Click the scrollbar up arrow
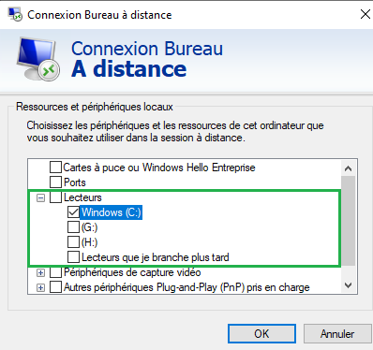This screenshot has width=373, height=350. click(x=348, y=168)
